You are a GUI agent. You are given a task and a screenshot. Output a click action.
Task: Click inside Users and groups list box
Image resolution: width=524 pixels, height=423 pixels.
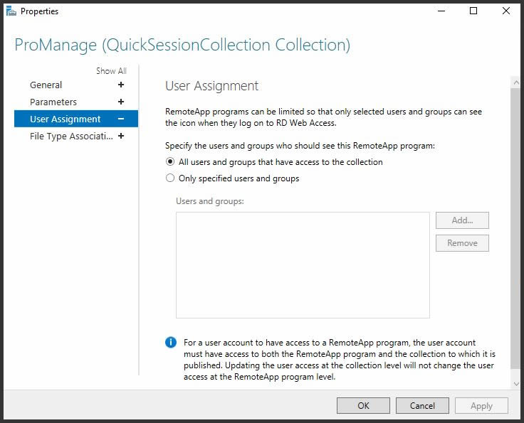tap(303, 265)
